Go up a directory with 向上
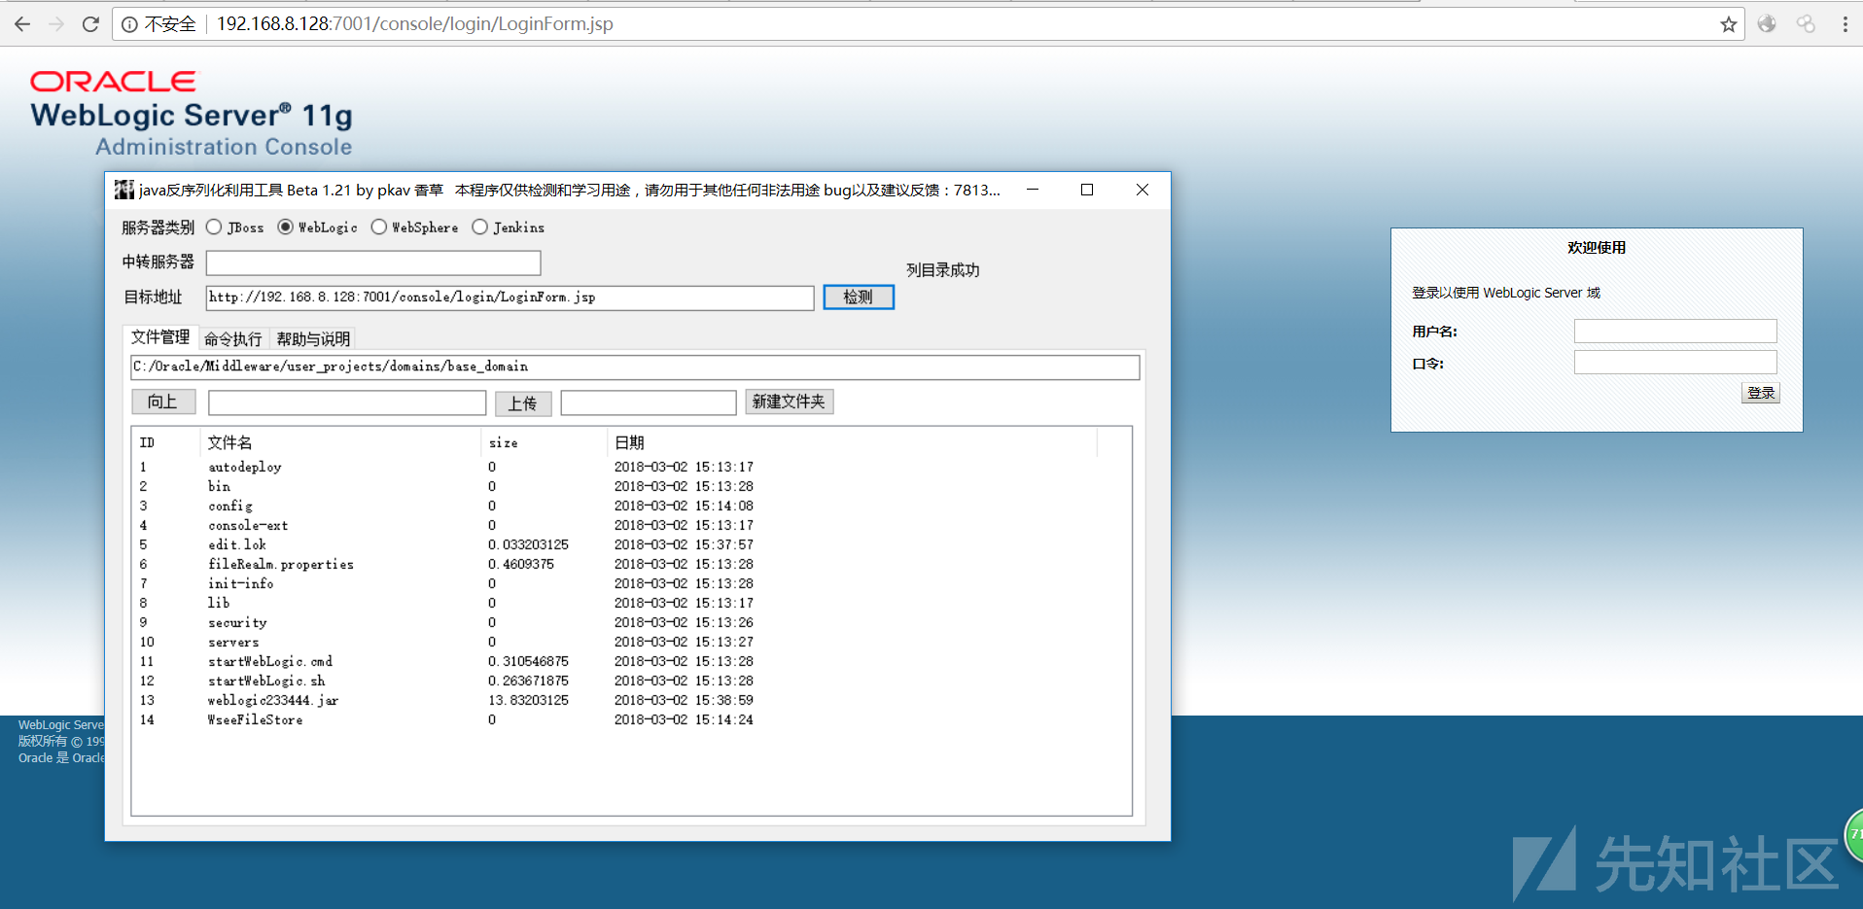Screen dimensions: 1863x909 pos(163,402)
